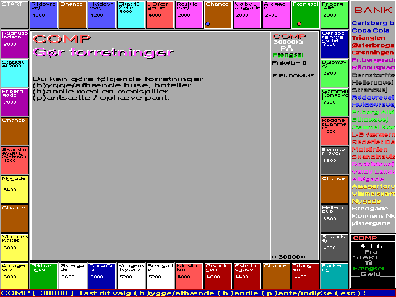This screenshot has width=396, height=297.
Task: Select the Kongens Nytorv 5200 board square
Action: coord(131,276)
